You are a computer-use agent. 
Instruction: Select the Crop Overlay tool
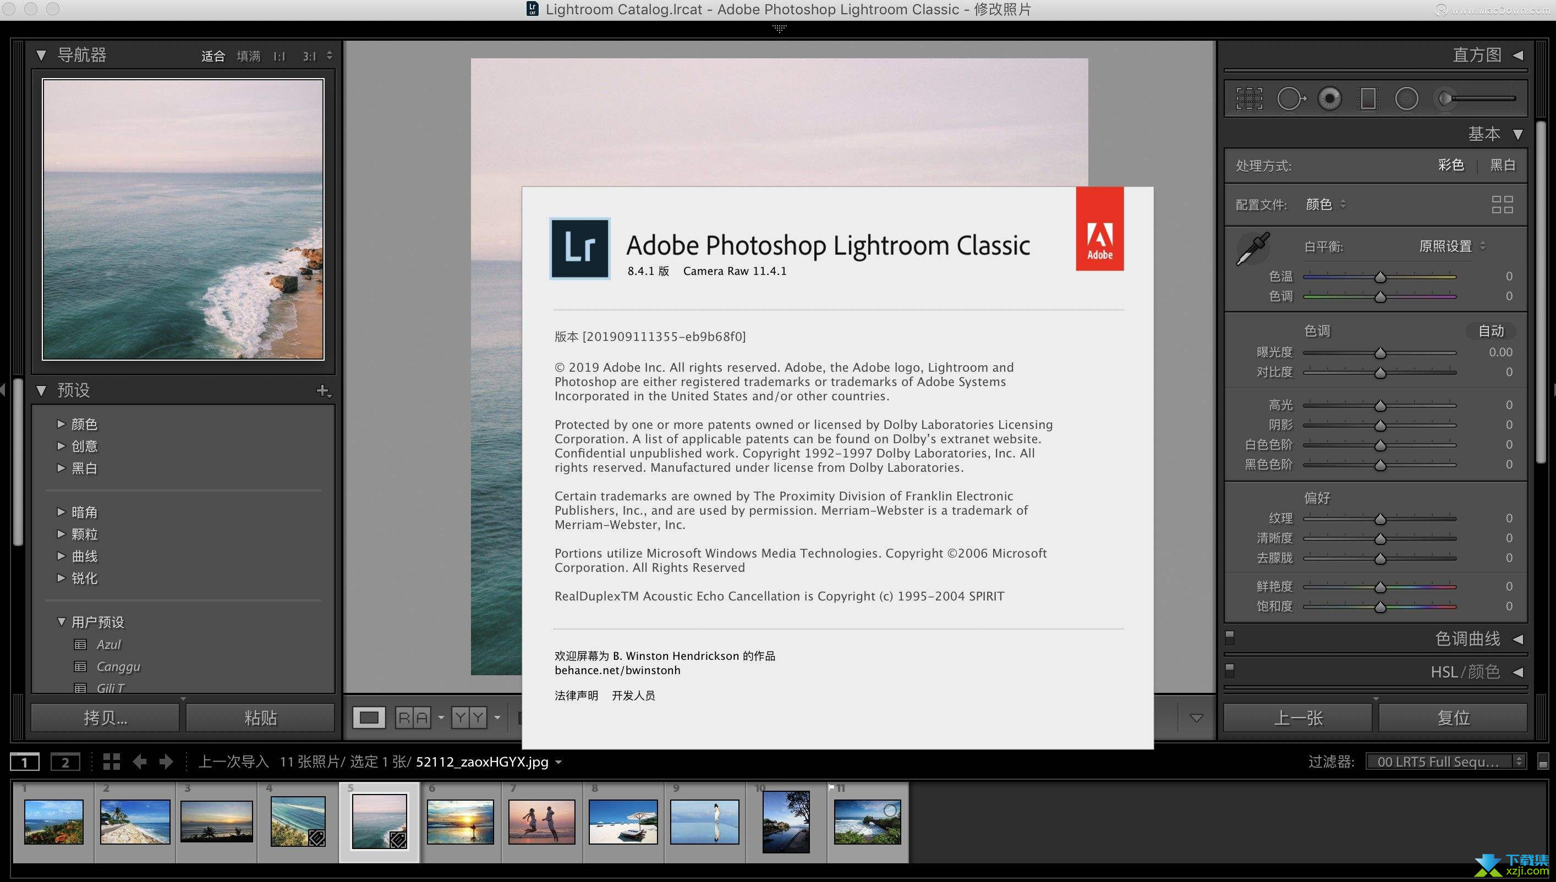point(1250,98)
